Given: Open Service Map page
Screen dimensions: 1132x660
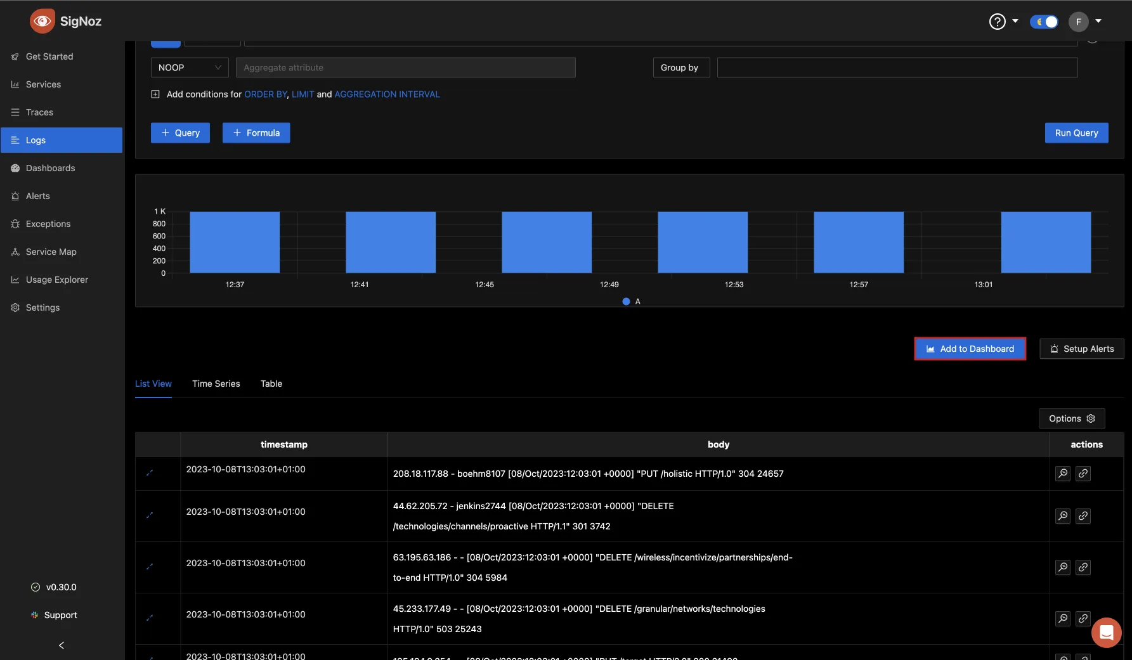Looking at the screenshot, I should (62, 252).
